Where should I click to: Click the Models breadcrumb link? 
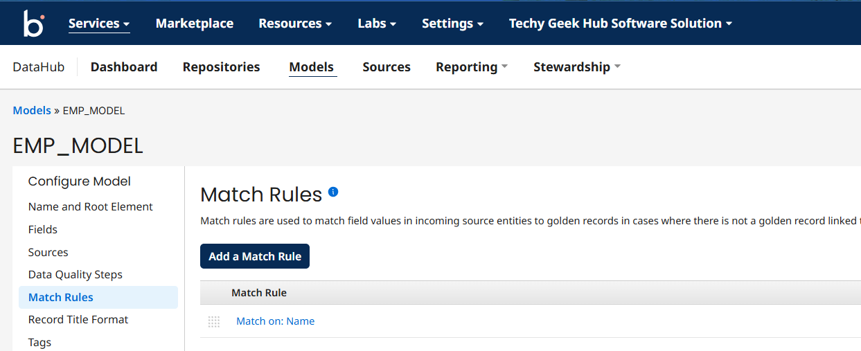(x=32, y=111)
